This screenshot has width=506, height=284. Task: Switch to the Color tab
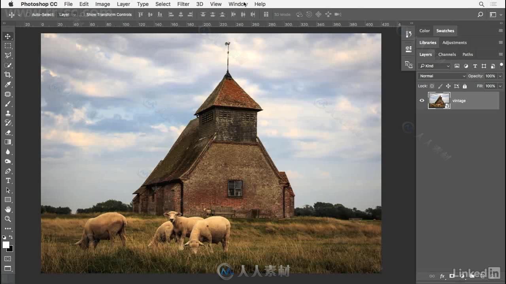(425, 31)
